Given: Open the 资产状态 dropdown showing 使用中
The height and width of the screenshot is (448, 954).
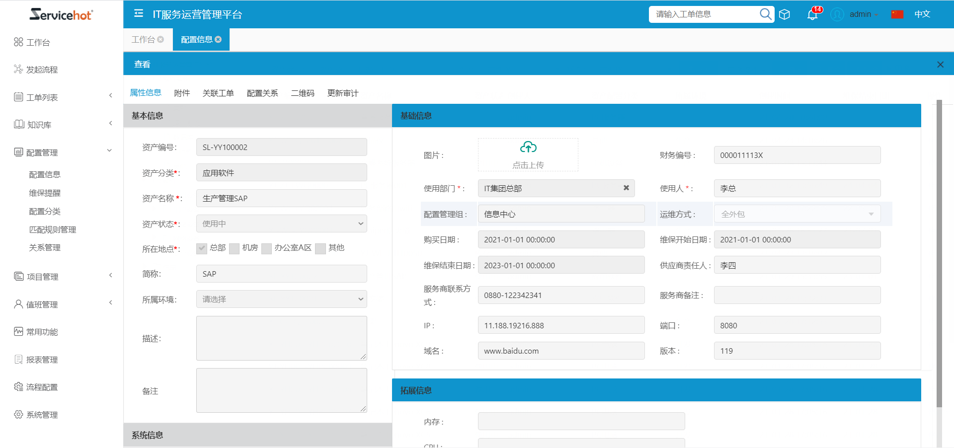Looking at the screenshot, I should (360, 224).
